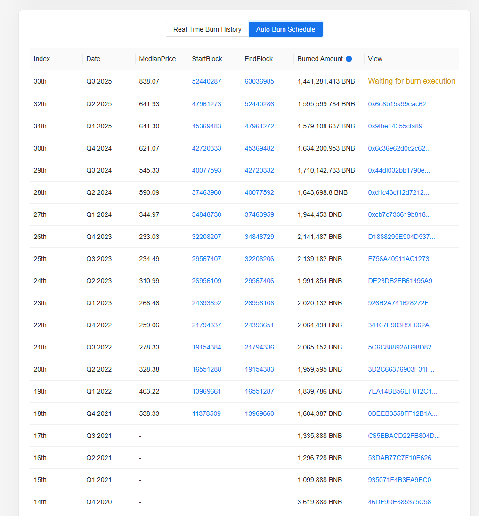Click StartBlock 16551288 in the Q2 2022 row
The height and width of the screenshot is (516, 479).
pyautogui.click(x=206, y=369)
